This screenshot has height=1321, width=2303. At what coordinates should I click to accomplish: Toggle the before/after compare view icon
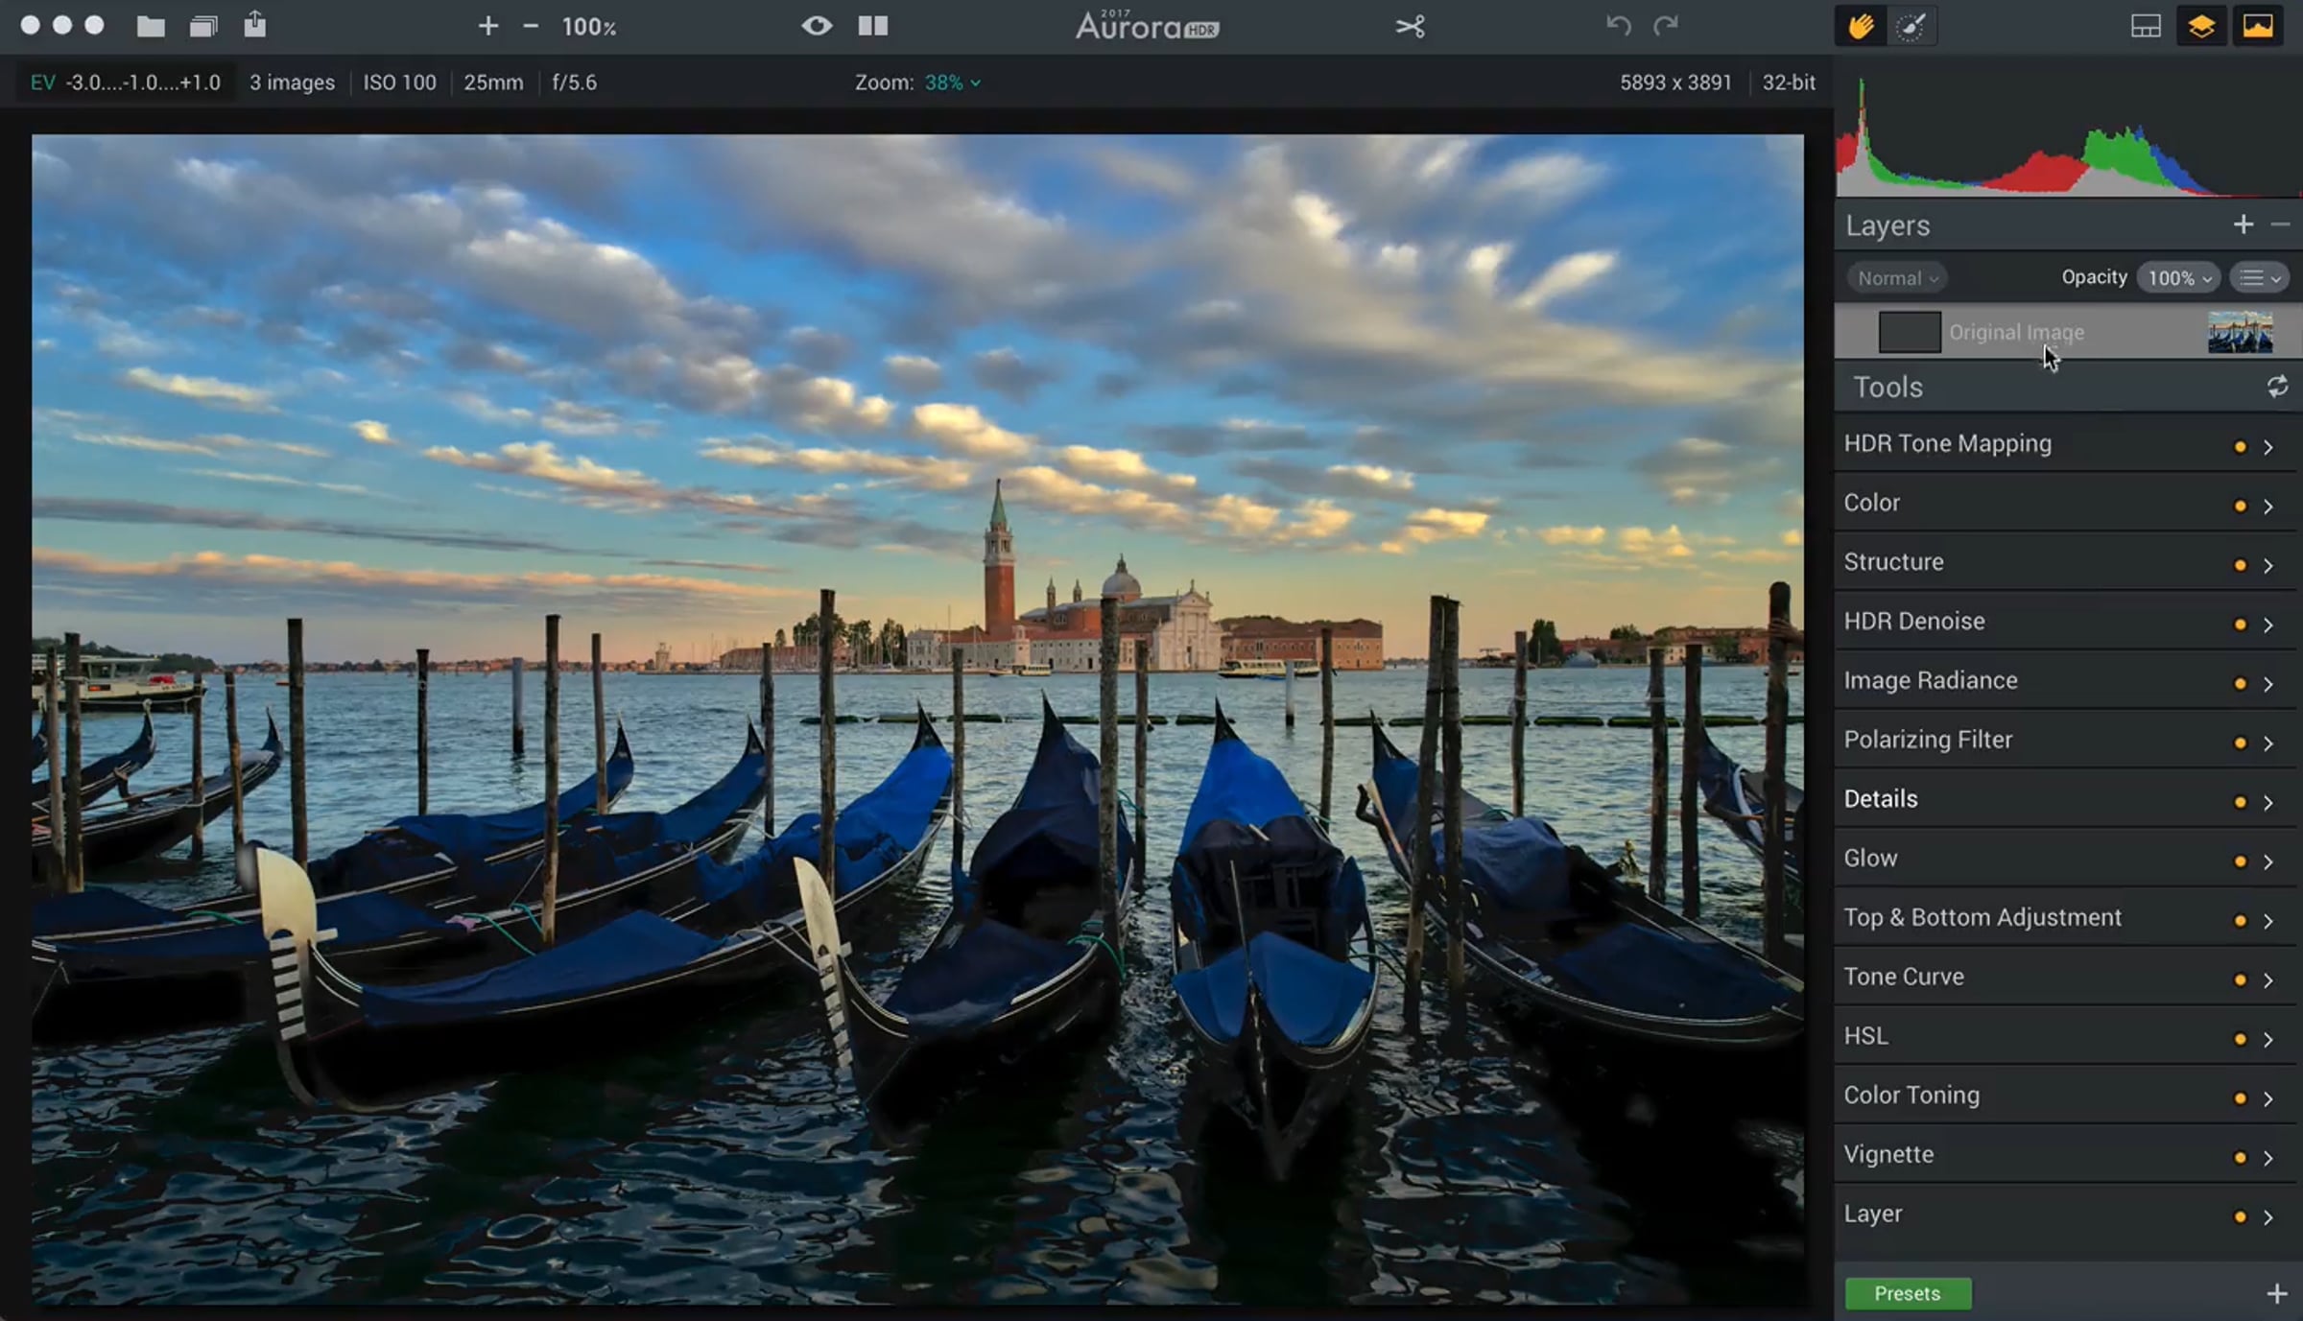(x=872, y=26)
